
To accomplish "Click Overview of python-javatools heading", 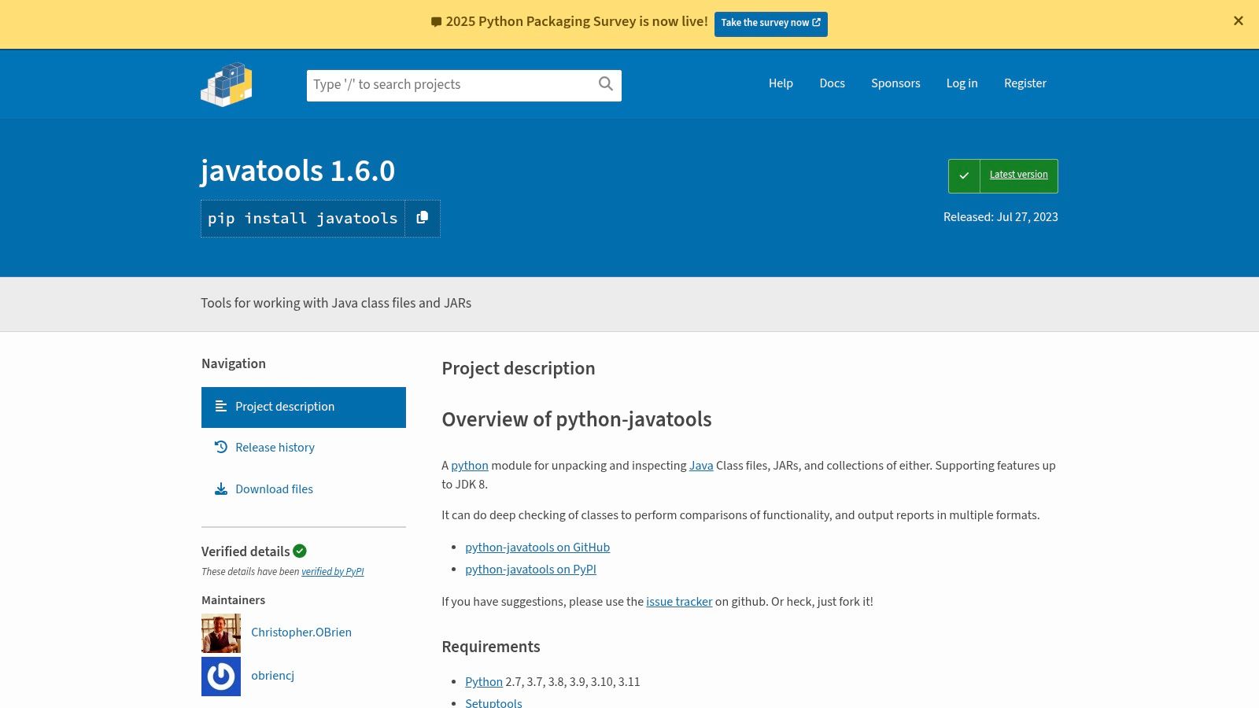I will click(577, 419).
